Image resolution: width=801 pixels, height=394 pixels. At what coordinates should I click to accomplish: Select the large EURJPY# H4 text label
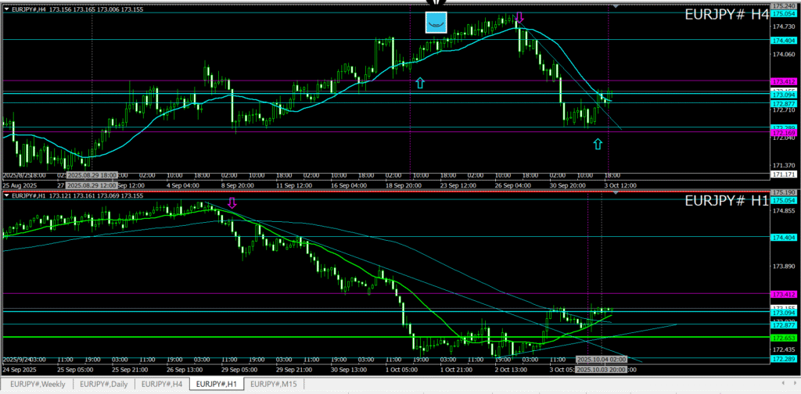[x=725, y=14]
